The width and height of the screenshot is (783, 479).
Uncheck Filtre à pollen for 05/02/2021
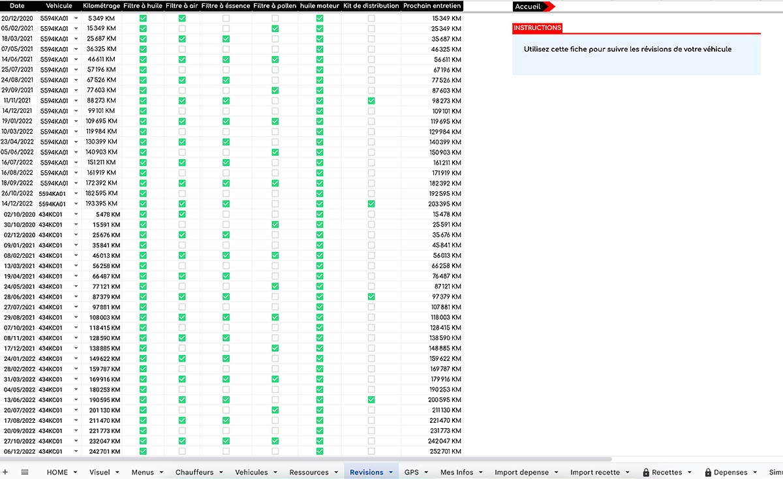pyautogui.click(x=275, y=29)
